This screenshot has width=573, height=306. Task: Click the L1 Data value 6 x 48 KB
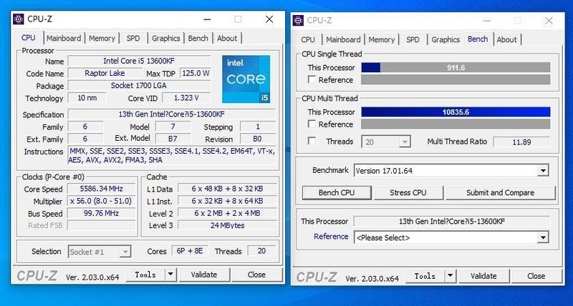(x=227, y=189)
